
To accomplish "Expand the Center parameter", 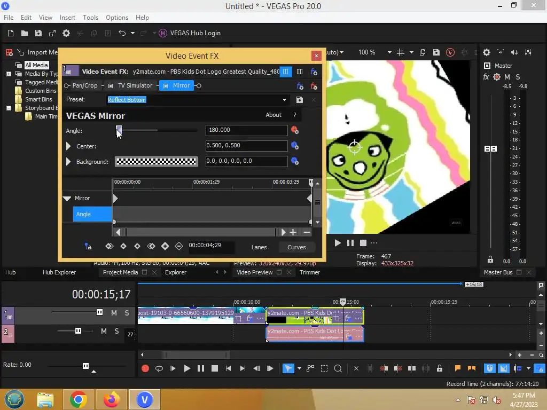I will click(68, 146).
